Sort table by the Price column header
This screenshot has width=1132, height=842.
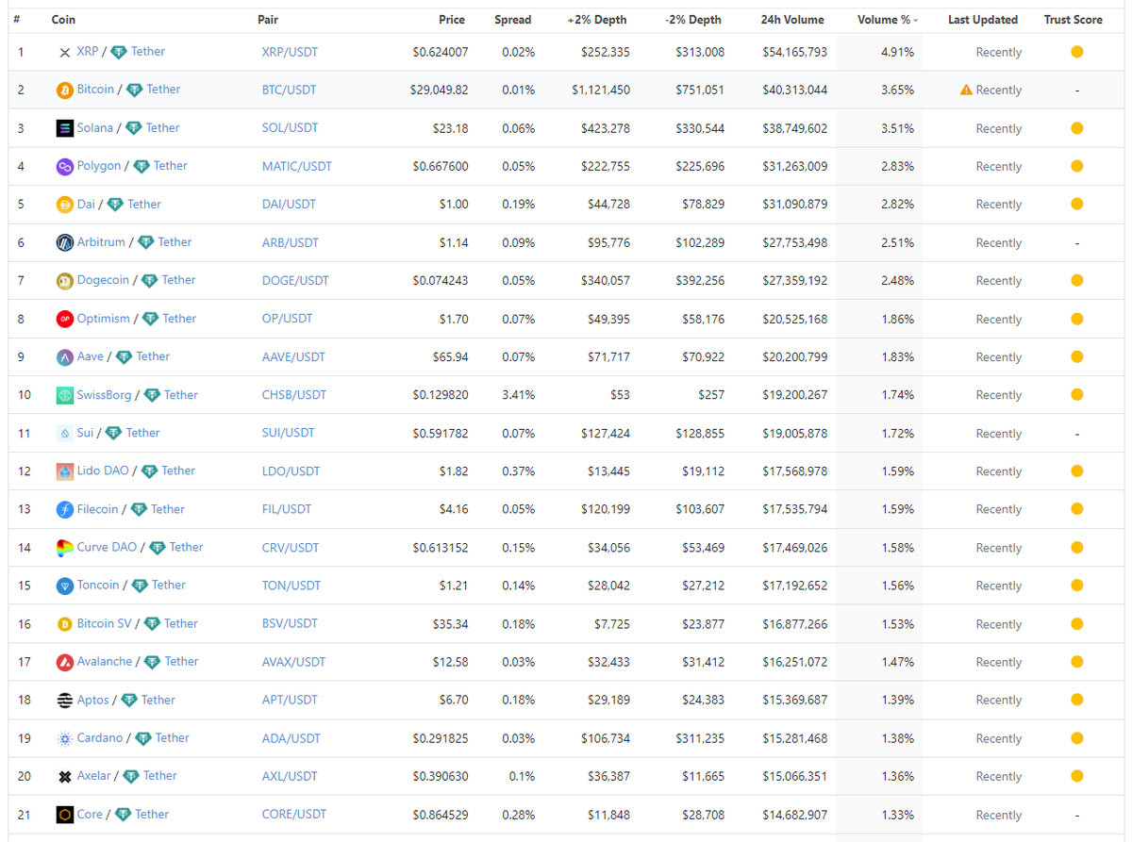(x=452, y=19)
